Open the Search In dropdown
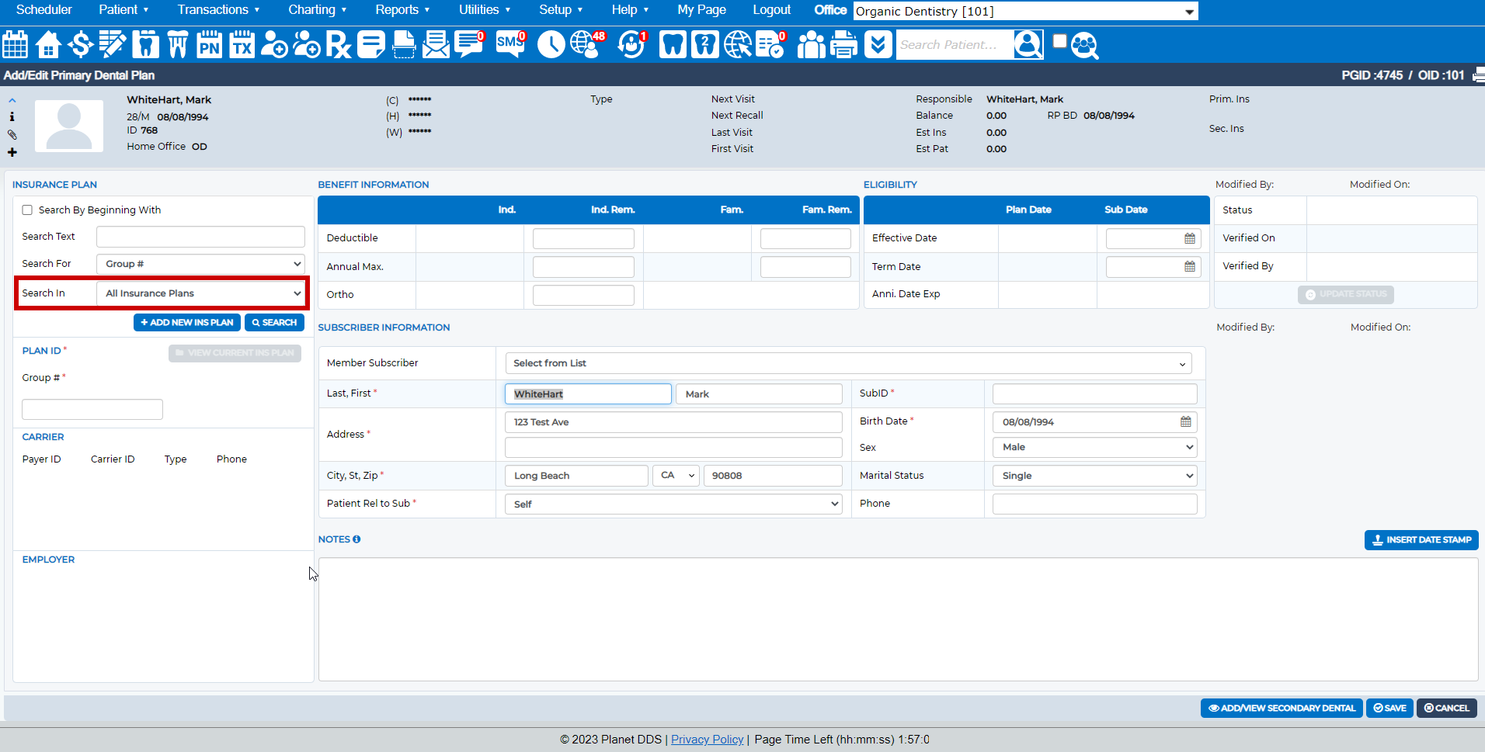 pos(200,293)
